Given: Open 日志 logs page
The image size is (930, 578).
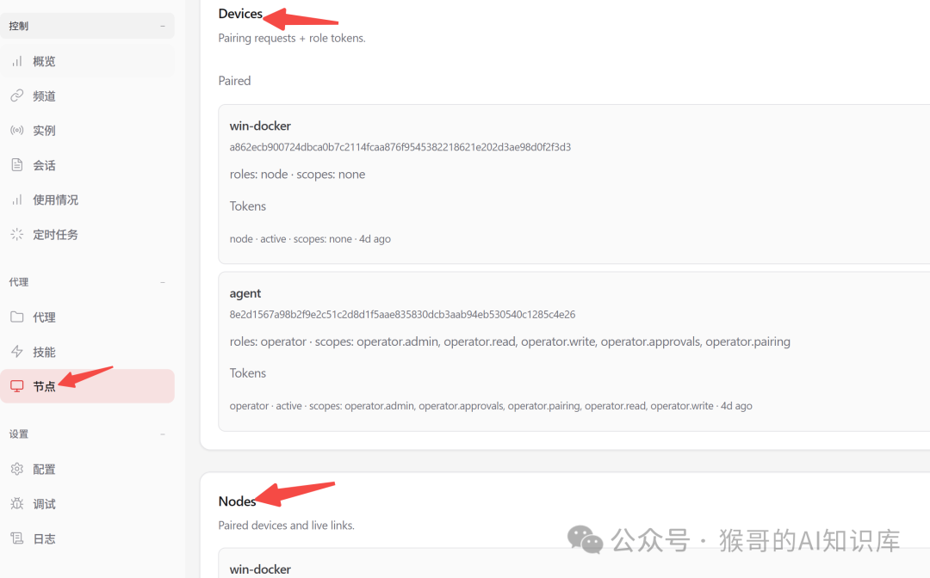Looking at the screenshot, I should pos(87,538).
